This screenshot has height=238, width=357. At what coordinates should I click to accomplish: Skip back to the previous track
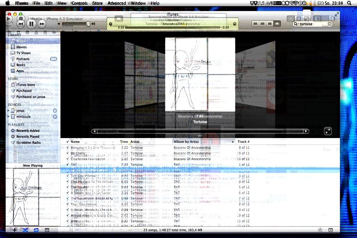pyautogui.click(x=21, y=24)
